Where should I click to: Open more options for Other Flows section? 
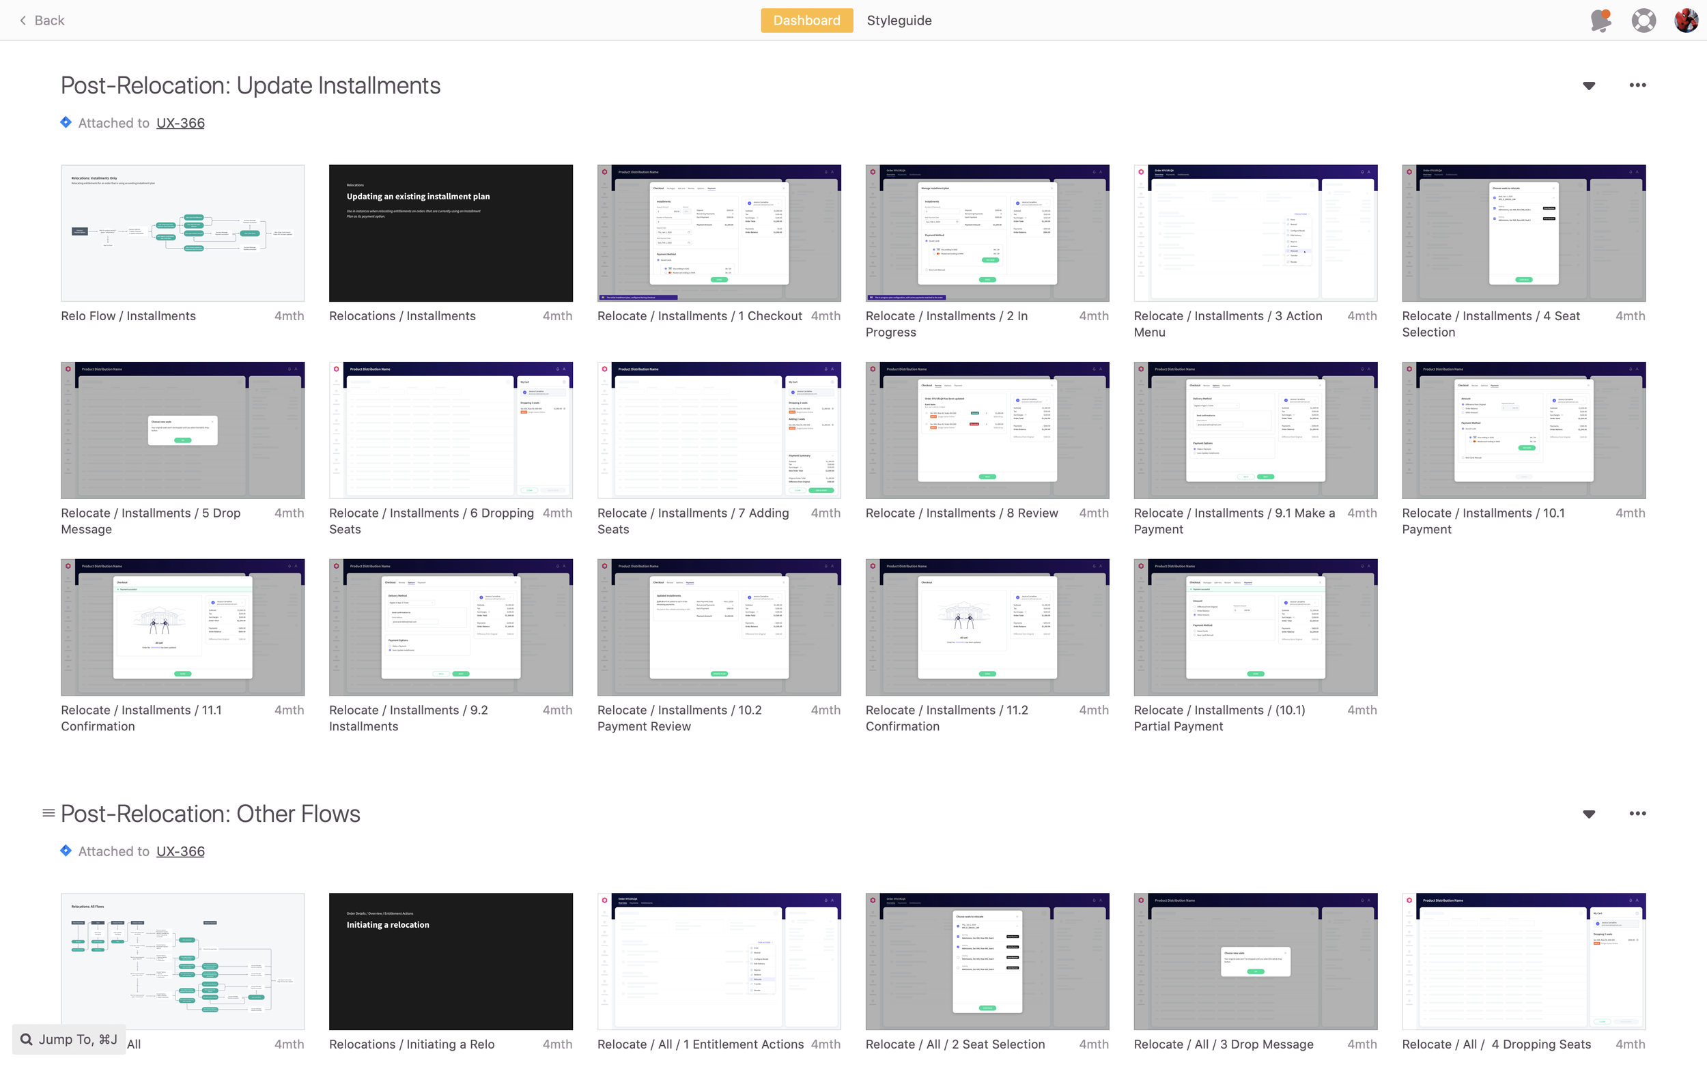click(1637, 814)
